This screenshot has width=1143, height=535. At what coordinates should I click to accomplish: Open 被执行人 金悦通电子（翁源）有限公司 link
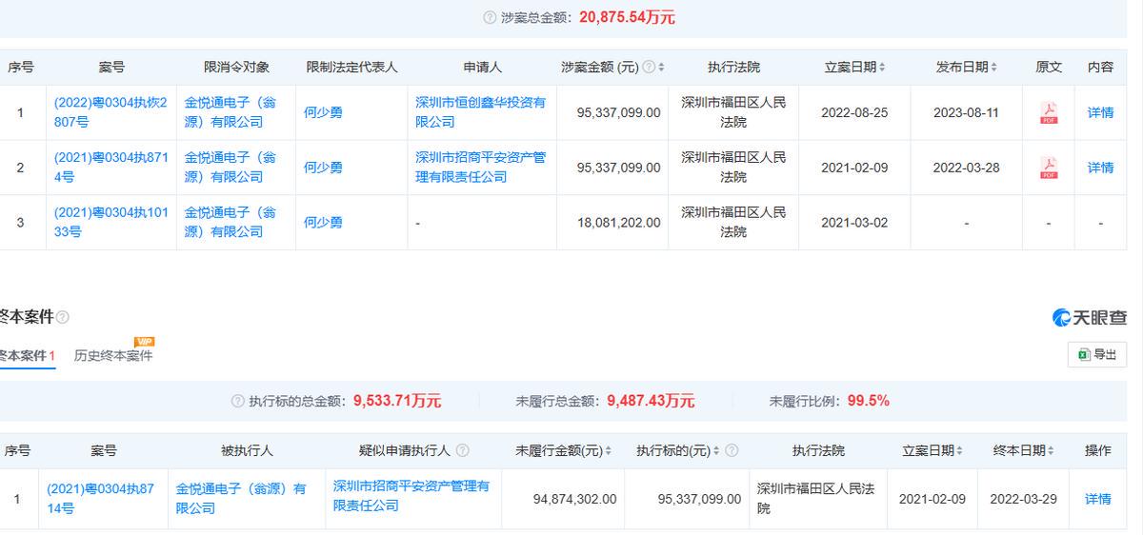pyautogui.click(x=241, y=499)
